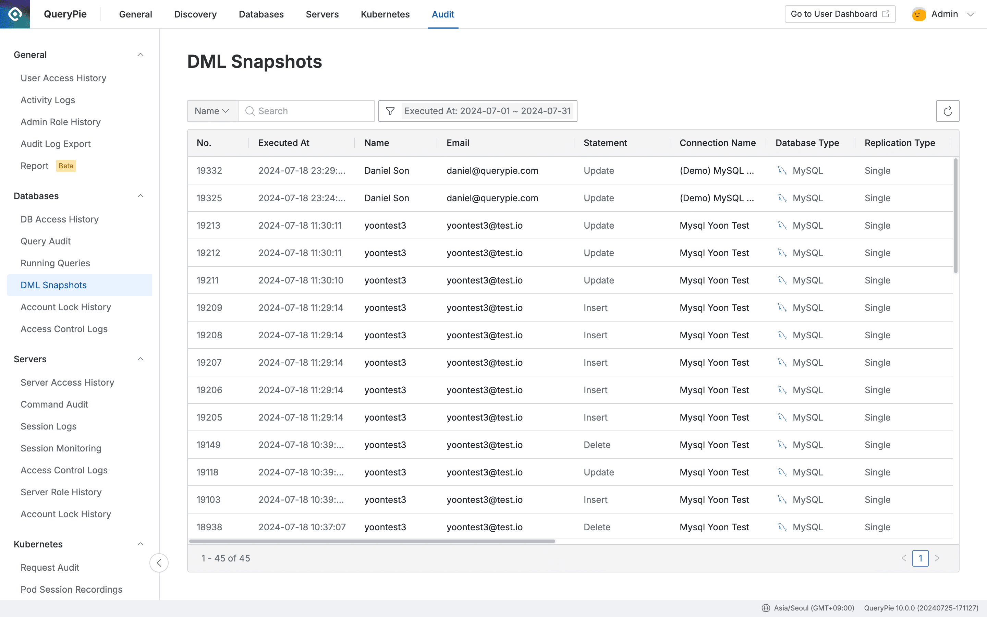
Task: Click Go to User Dashboard
Action: (x=834, y=13)
